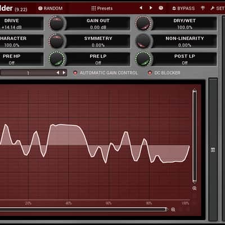Click the left arrow of the selector
This screenshot has height=225, width=225.
click(58, 73)
